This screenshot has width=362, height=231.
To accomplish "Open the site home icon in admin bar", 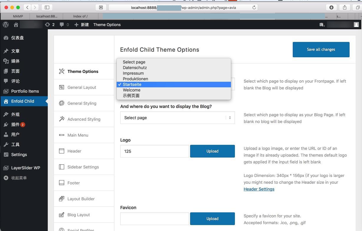I will click(x=16, y=25).
